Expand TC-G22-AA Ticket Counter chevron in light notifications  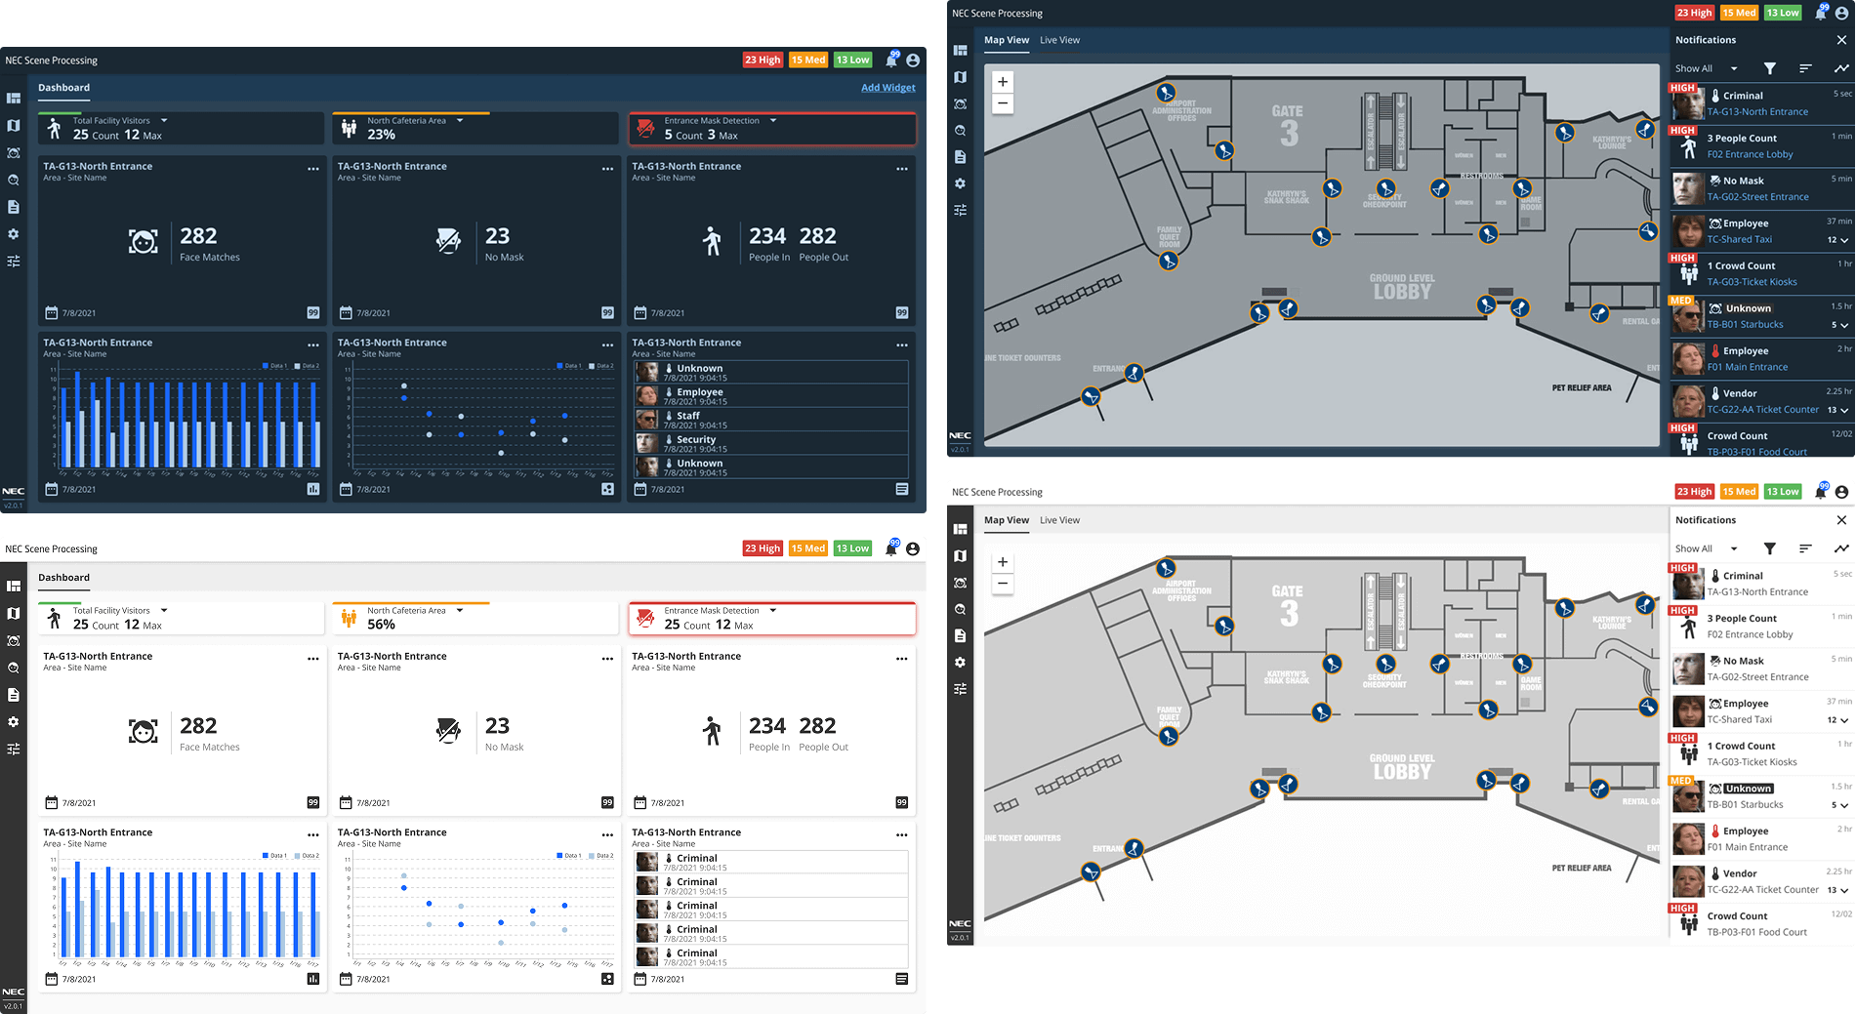(1844, 890)
